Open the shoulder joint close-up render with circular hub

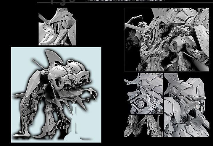point(144,94)
